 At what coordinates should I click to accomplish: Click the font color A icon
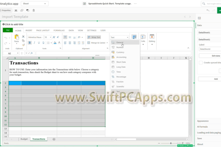click(59, 43)
